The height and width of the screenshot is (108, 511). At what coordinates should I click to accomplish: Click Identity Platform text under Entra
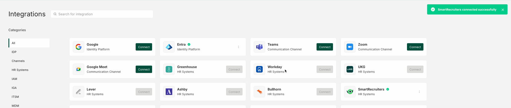tap(188, 49)
